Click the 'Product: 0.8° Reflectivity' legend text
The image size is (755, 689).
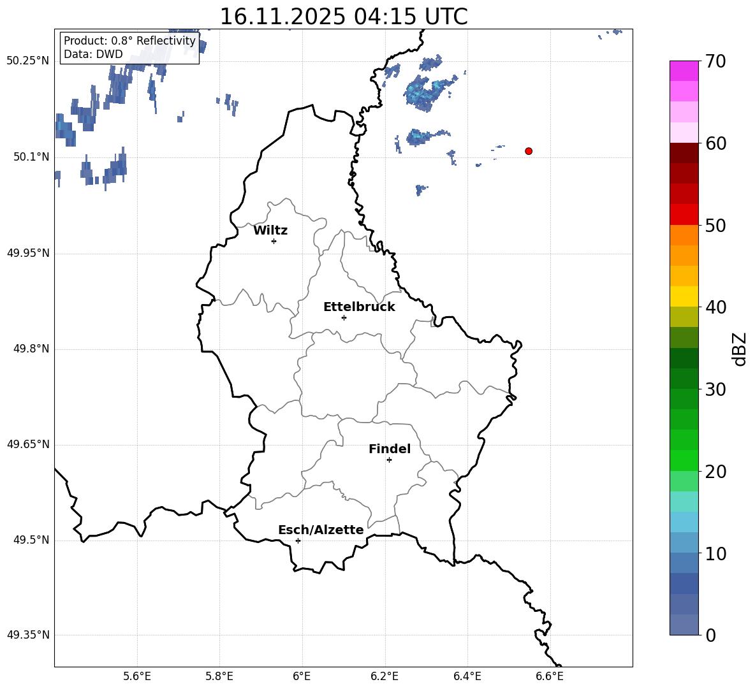(x=129, y=41)
